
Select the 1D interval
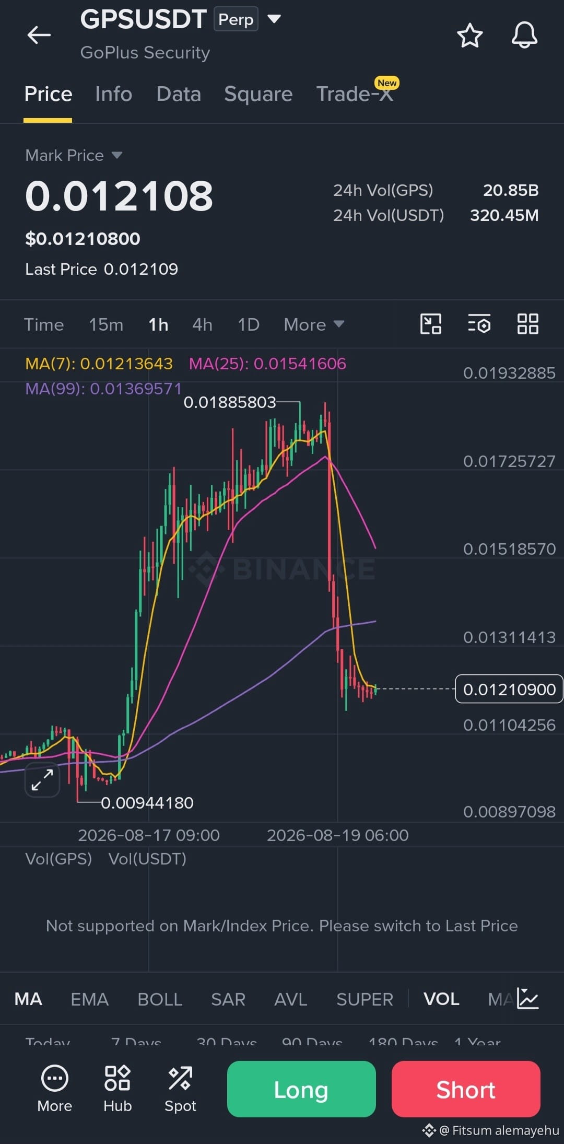point(249,324)
